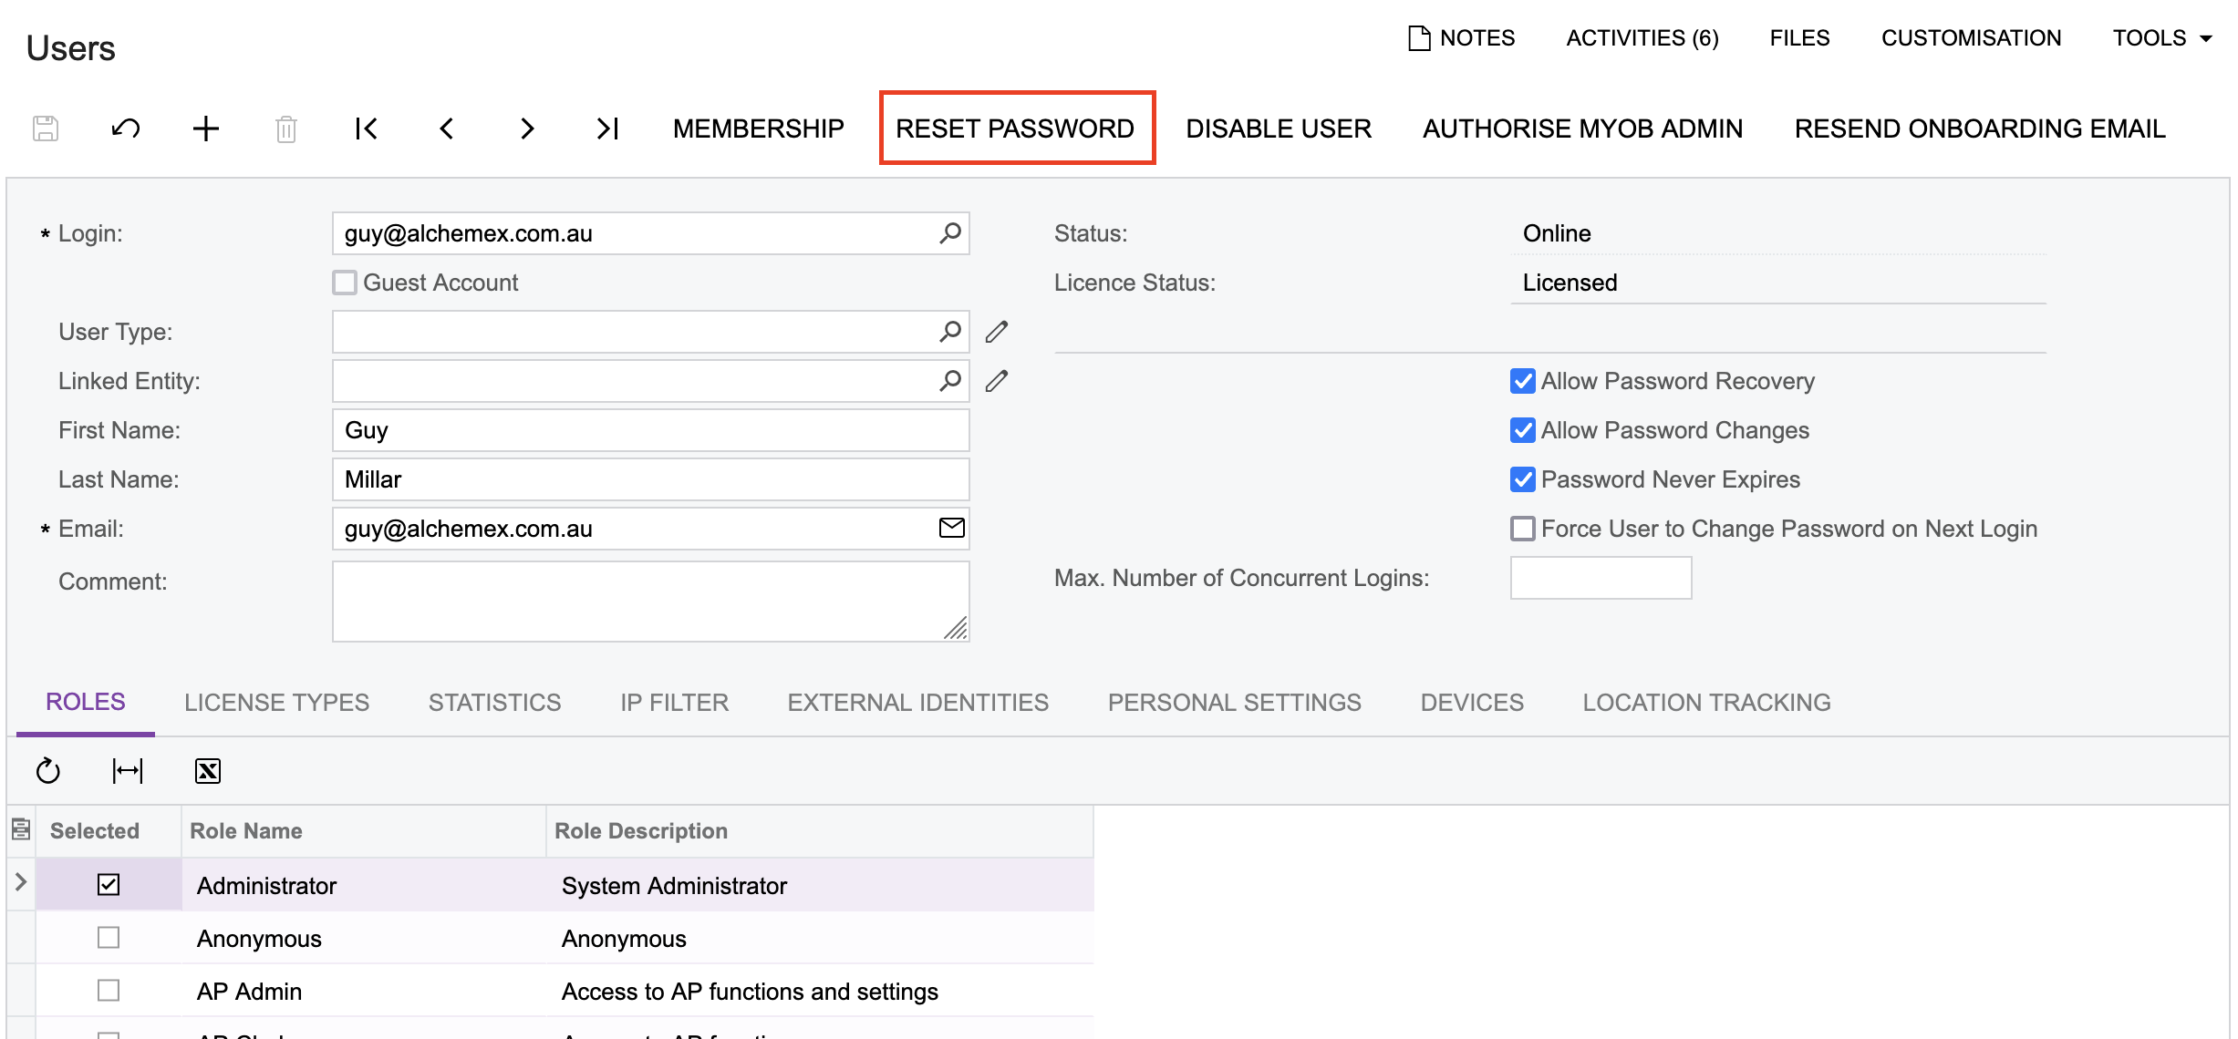This screenshot has height=1039, width=2238.
Task: Click Max Concurrent Logins field
Action: coord(1601,578)
